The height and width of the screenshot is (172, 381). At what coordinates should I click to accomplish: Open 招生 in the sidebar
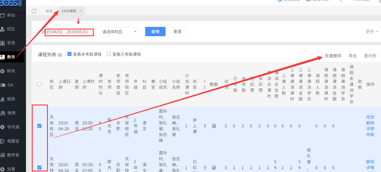point(12,29)
